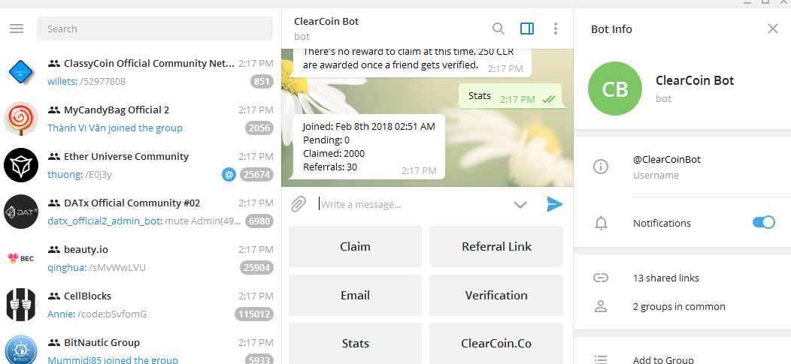Click the bell notifications icon
Viewport: 791px width, 364px height.
click(600, 223)
